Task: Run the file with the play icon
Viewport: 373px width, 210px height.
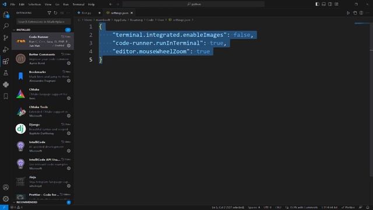Action: (349, 13)
